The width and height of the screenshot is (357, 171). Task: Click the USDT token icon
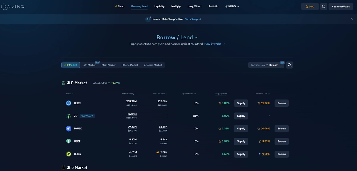68,141
